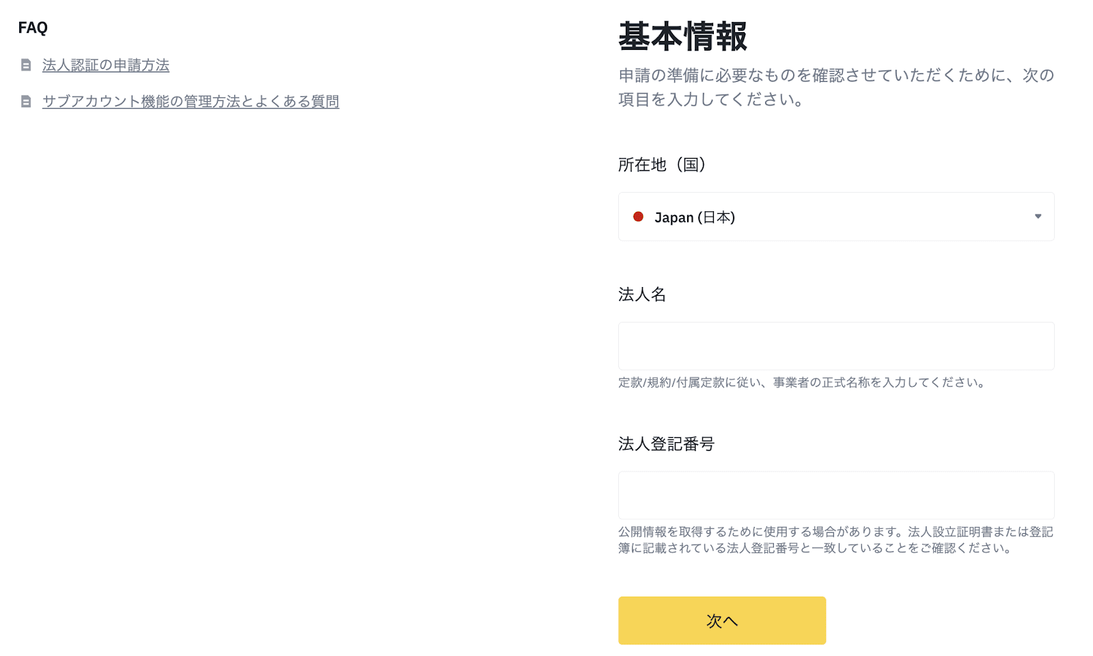Screen dimensions: 1093x656
Task: Click document icon beside 法人認証の申請方法
Action: (26, 66)
